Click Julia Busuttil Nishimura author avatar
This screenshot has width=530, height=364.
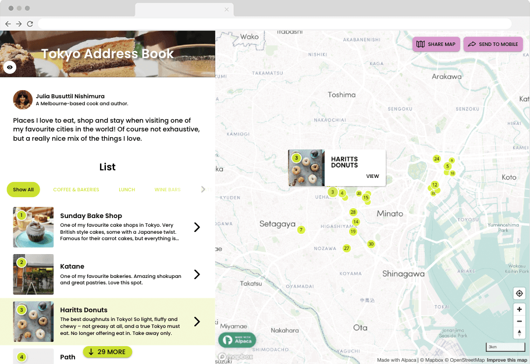pos(23,99)
